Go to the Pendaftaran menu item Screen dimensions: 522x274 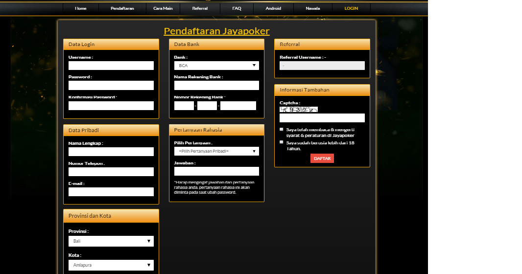[x=122, y=8]
